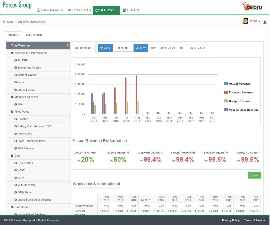Image resolution: width=270 pixels, height=225 pixels.
Task: Switch to the Products tab
Action: click(13, 35)
